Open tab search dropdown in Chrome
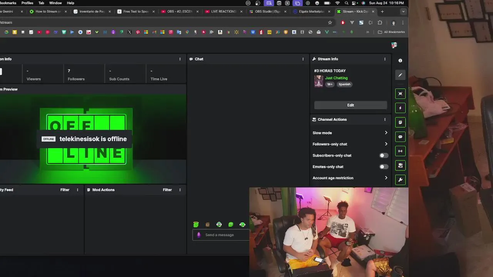The height and width of the screenshot is (277, 493). pos(403,11)
